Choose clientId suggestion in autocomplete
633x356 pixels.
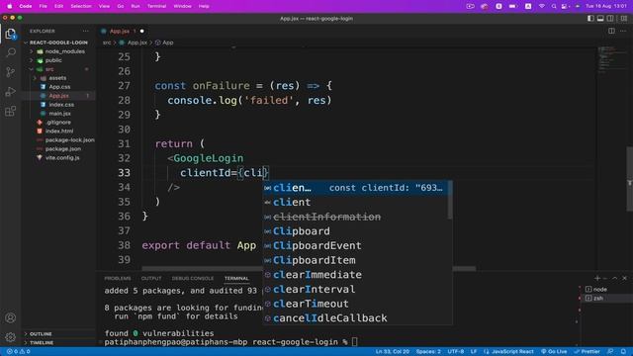pos(355,188)
